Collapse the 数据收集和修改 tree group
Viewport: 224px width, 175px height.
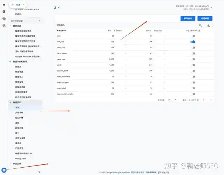point(10,62)
